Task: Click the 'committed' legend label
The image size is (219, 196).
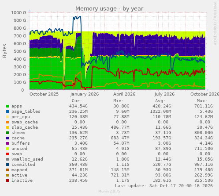Action: (23, 165)
